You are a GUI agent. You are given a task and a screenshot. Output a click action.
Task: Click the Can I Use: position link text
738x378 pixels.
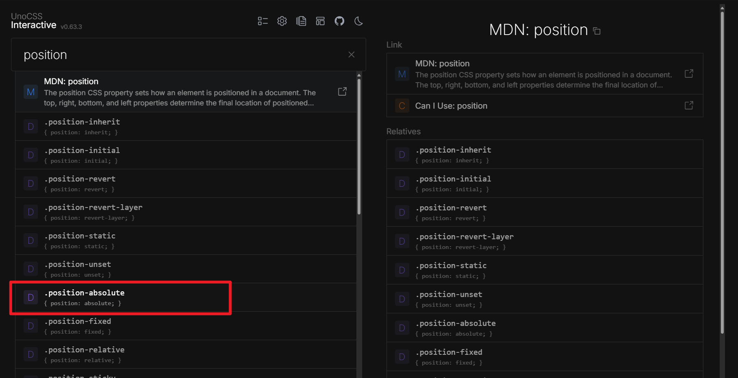(451, 106)
